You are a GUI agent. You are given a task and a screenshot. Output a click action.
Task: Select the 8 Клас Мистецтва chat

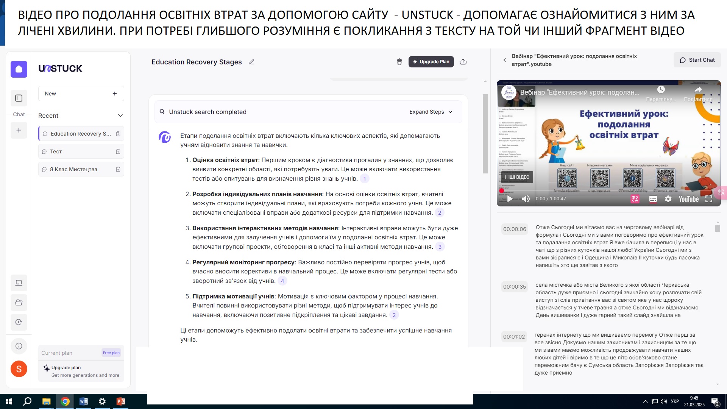click(x=81, y=169)
